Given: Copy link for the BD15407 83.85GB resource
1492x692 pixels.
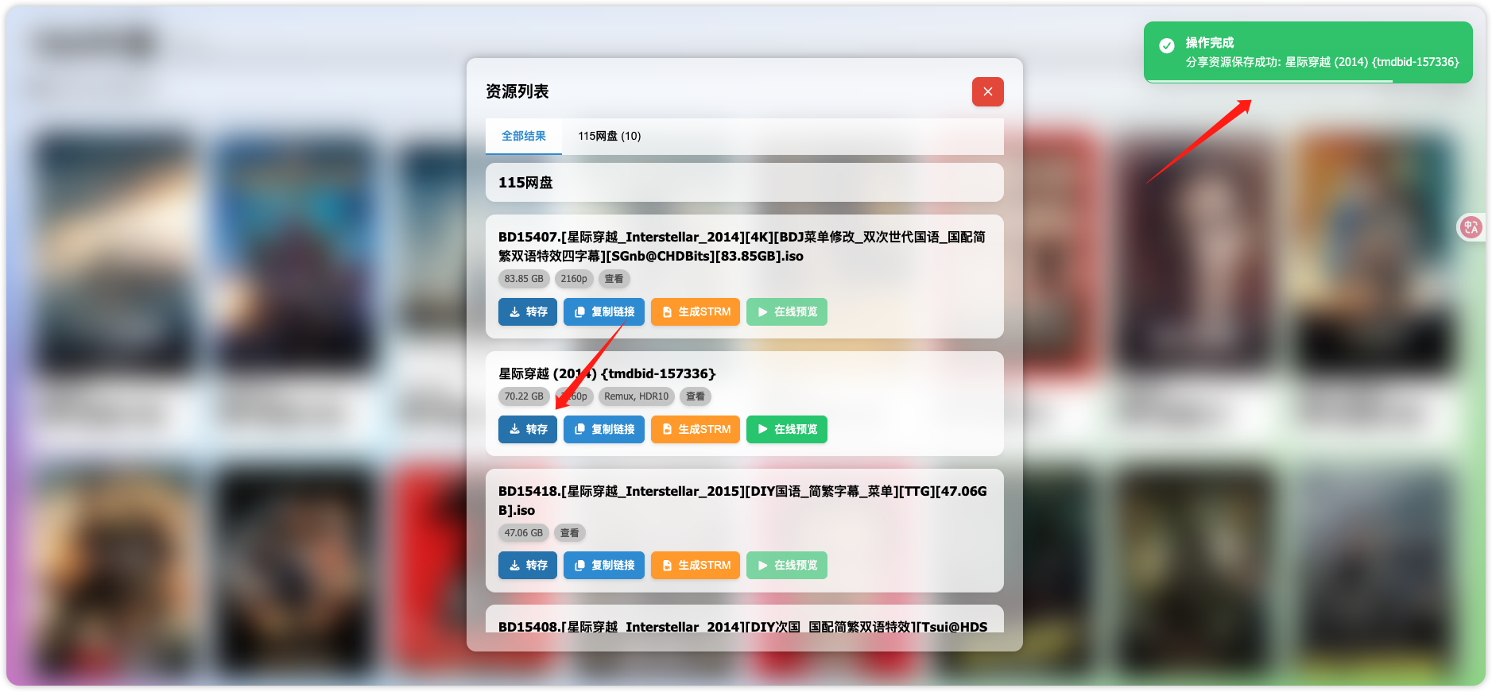Looking at the screenshot, I should [x=604, y=312].
